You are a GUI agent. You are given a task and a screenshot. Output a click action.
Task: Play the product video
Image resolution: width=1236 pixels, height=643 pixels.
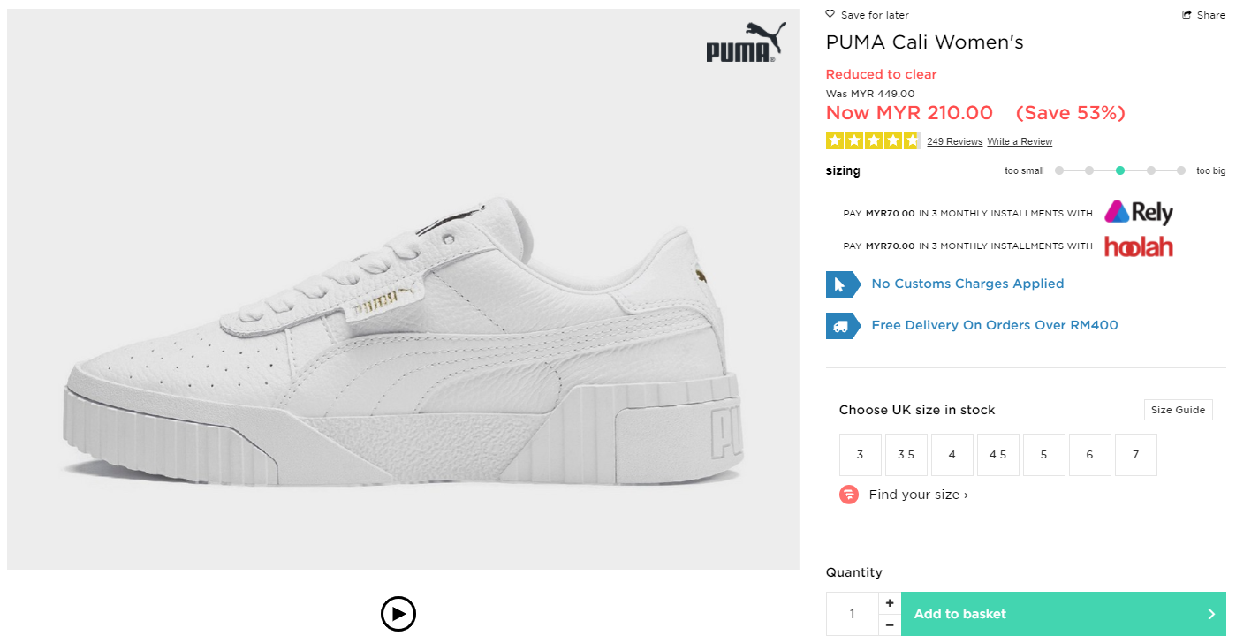398,613
